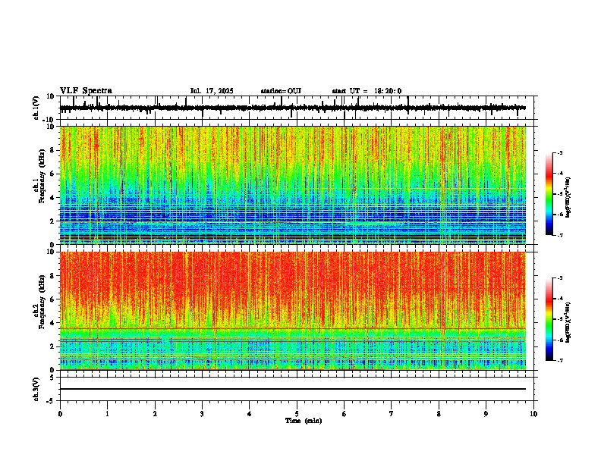
Task: Click the "station=OUI" header label
Action: pyautogui.click(x=281, y=91)
